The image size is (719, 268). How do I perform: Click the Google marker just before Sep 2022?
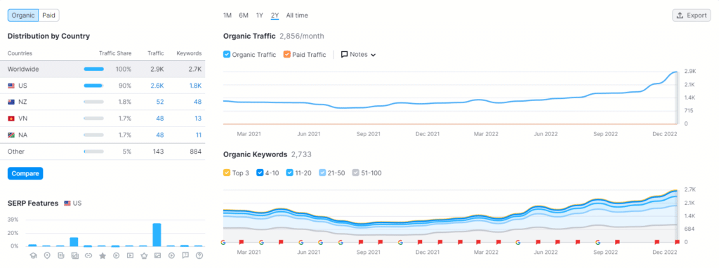598,242
